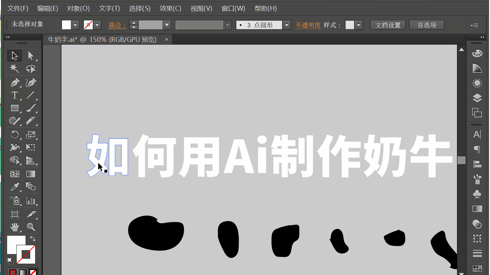Click the 文档设置 button

pyautogui.click(x=388, y=25)
